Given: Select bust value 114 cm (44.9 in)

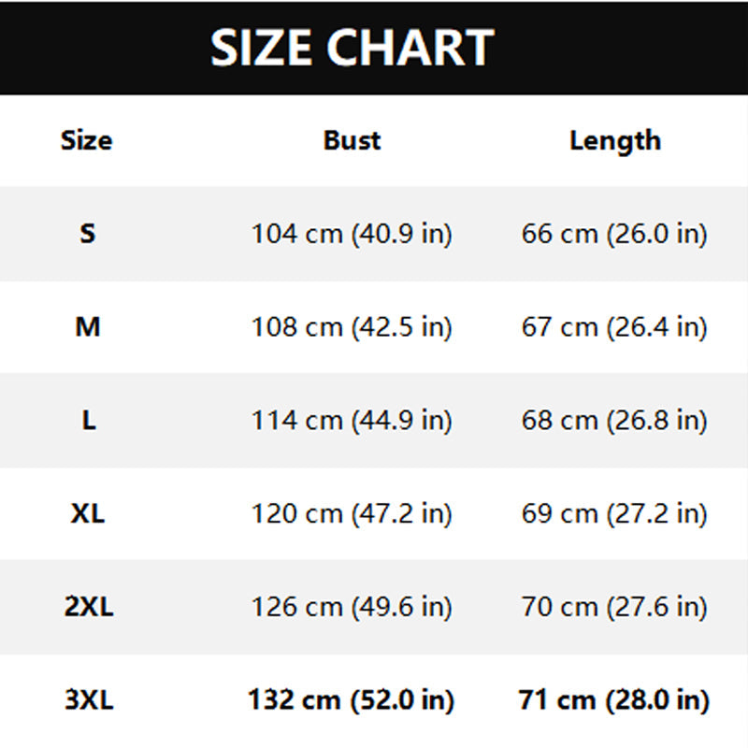Looking at the screenshot, I should tap(352, 421).
